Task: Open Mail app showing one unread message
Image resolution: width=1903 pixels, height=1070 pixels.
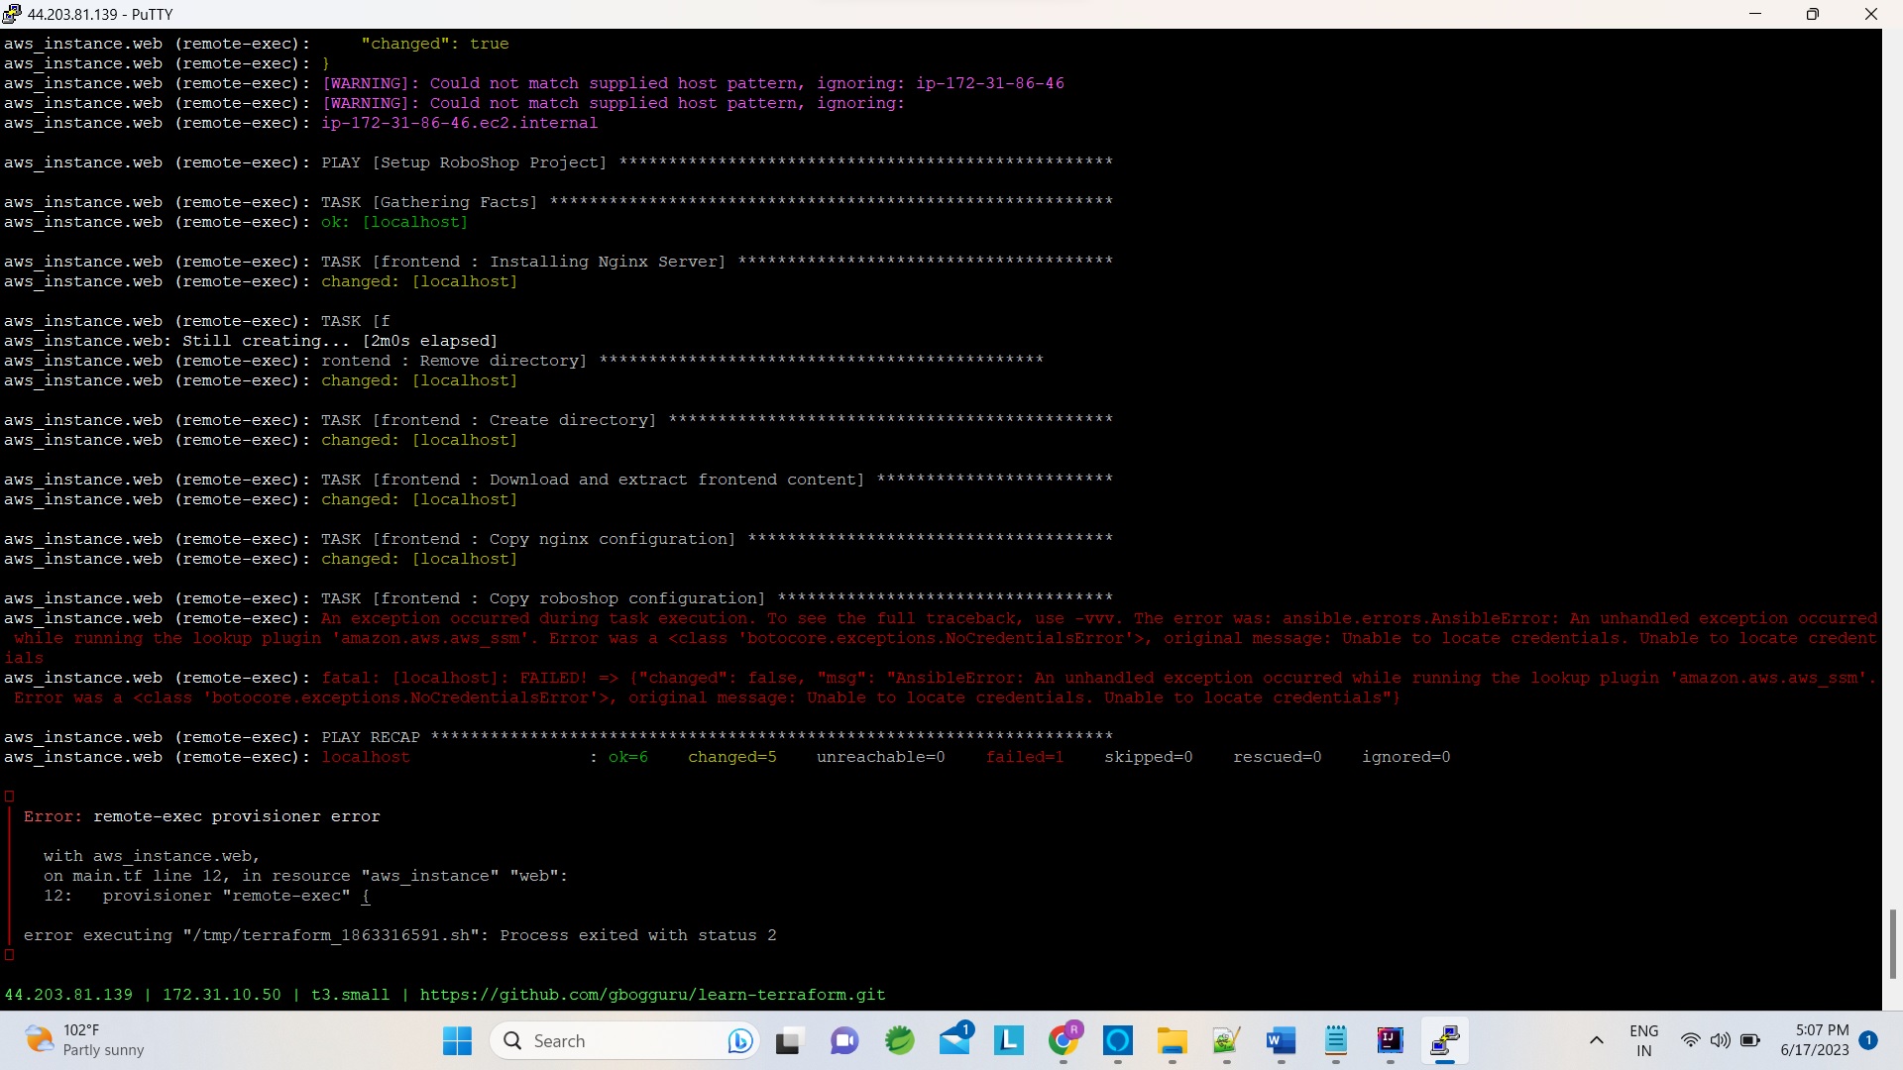Action: pos(955,1041)
